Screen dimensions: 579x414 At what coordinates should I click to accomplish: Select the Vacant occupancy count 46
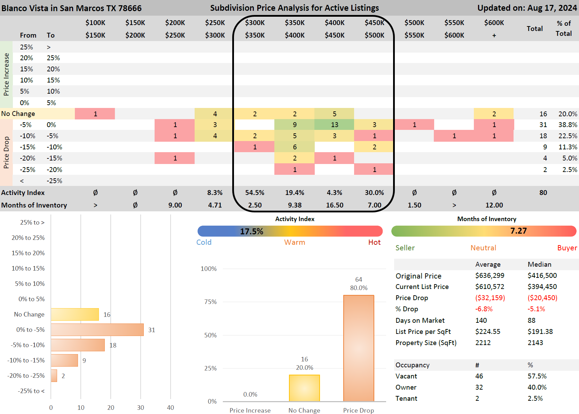coord(479,376)
